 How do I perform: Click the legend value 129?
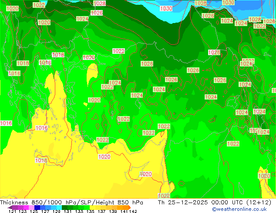pos(57,211)
